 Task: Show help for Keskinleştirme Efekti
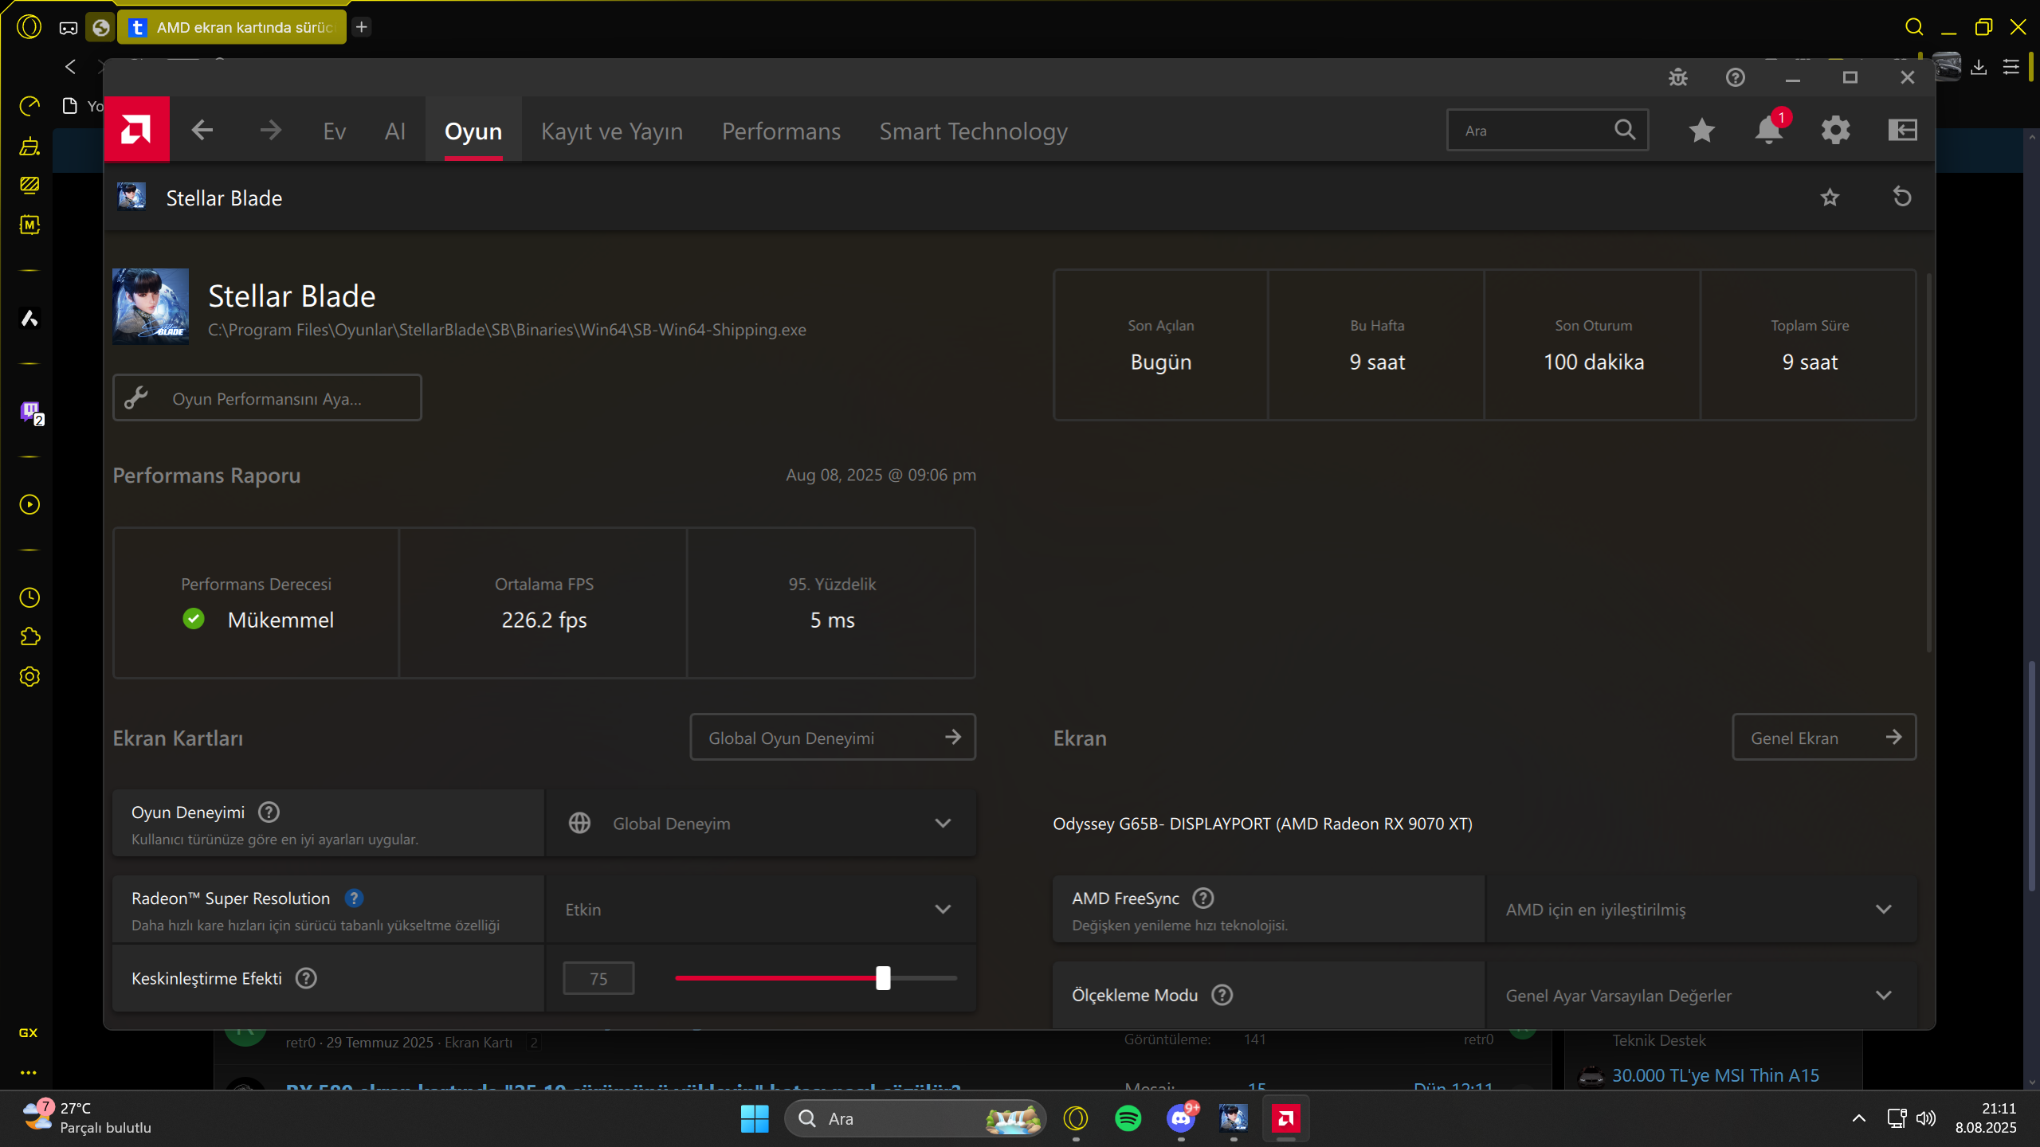click(306, 978)
